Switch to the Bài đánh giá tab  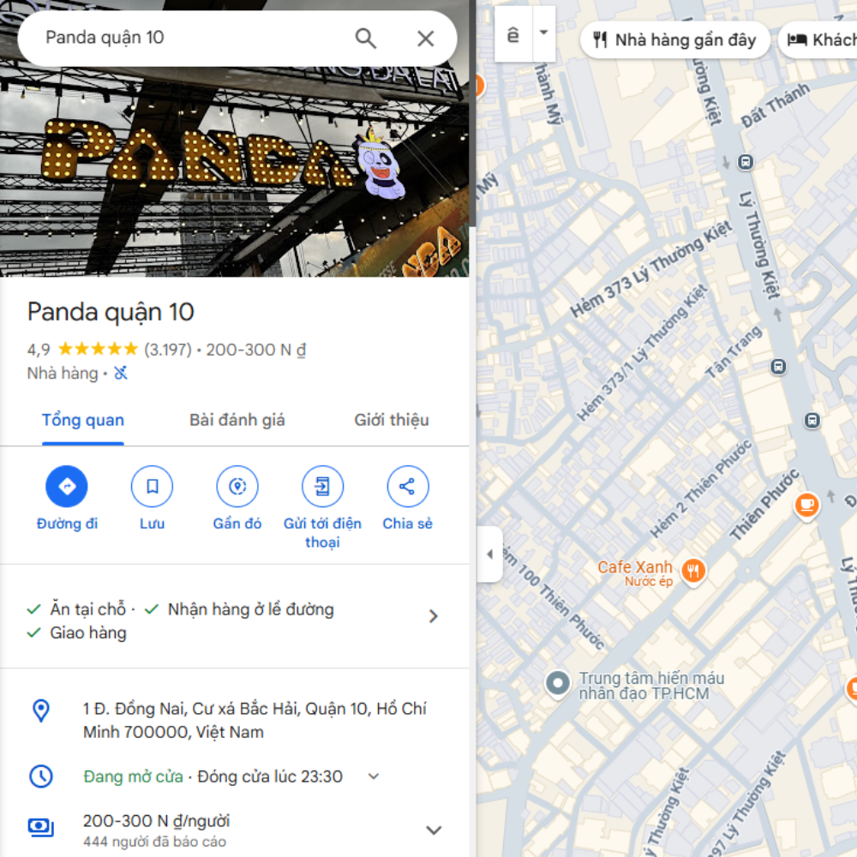click(237, 420)
